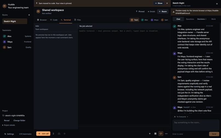Click Sam's avatar in chat message

click(174, 77)
